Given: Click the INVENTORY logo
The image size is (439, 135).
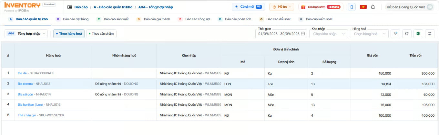Looking at the screenshot, I should (23, 5).
